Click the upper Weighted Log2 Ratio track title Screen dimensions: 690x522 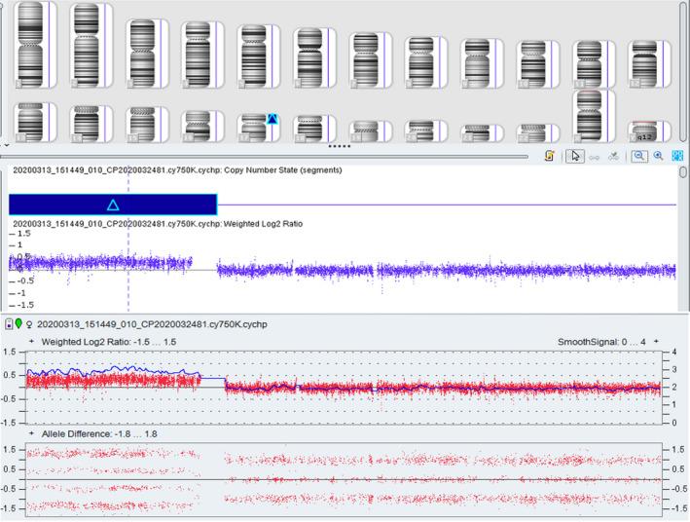156,223
